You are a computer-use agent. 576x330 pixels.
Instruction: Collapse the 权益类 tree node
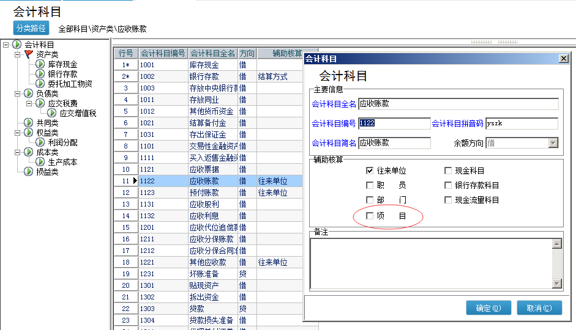point(17,133)
